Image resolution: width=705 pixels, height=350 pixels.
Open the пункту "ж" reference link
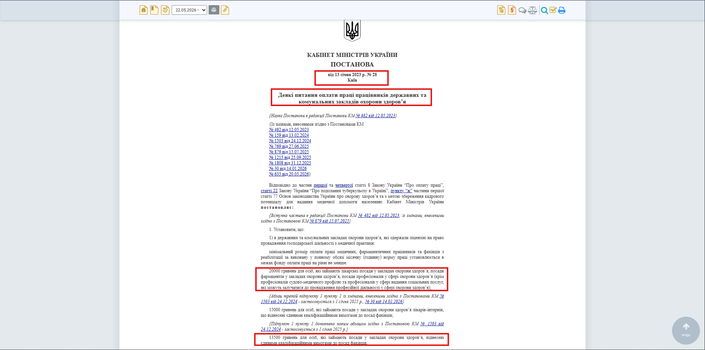[401, 191]
